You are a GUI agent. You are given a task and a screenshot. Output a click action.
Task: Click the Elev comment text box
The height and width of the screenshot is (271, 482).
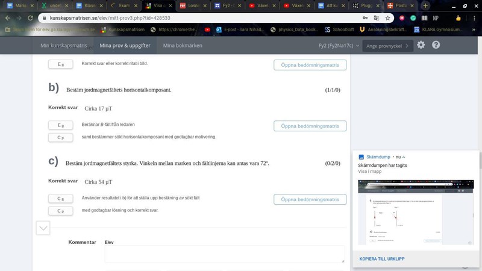[x=224, y=254]
